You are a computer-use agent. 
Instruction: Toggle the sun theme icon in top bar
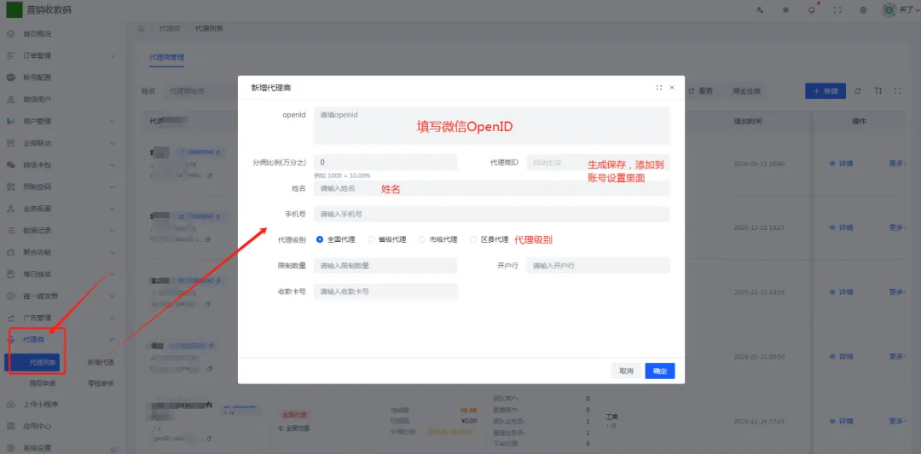tap(786, 10)
